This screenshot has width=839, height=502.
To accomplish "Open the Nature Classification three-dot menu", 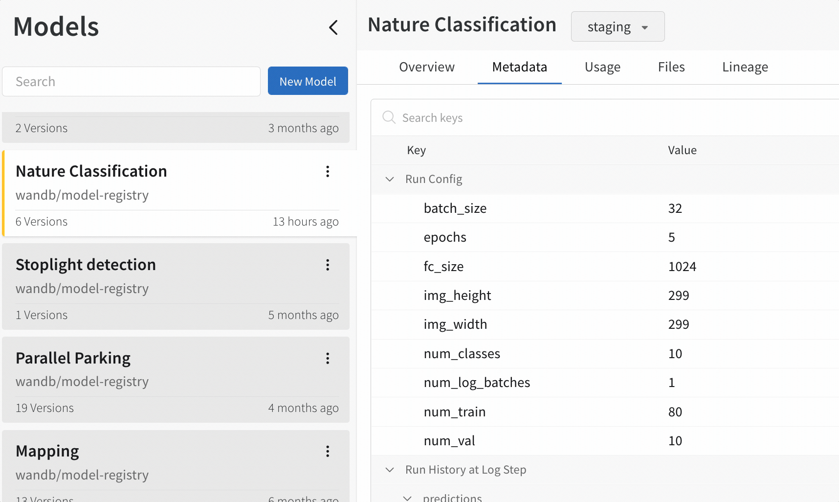I will click(328, 171).
